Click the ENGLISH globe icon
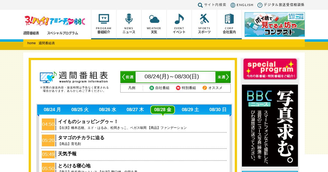The height and width of the screenshot is (172, 328). [x=233, y=5]
